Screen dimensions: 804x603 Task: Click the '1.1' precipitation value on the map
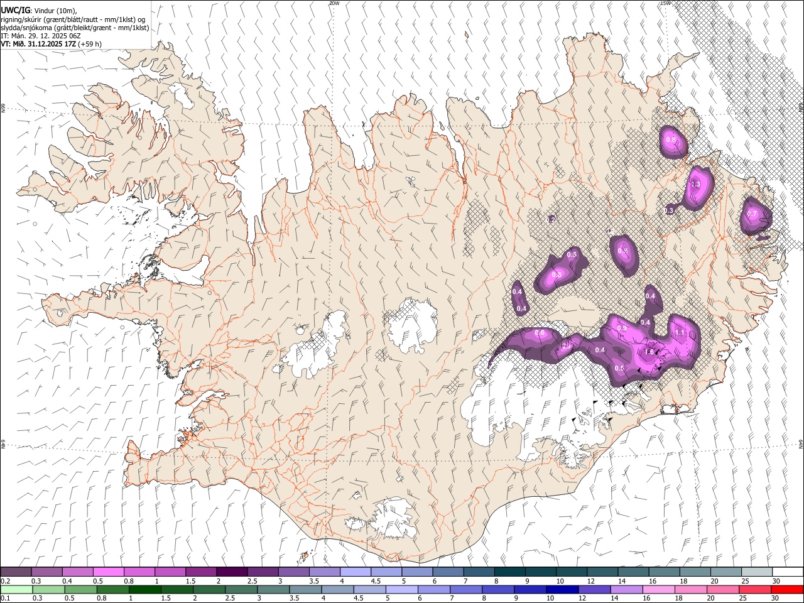click(x=679, y=333)
